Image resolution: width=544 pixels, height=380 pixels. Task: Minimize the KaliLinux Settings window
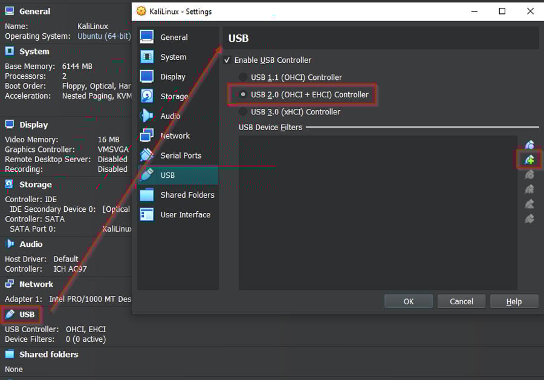(474, 11)
